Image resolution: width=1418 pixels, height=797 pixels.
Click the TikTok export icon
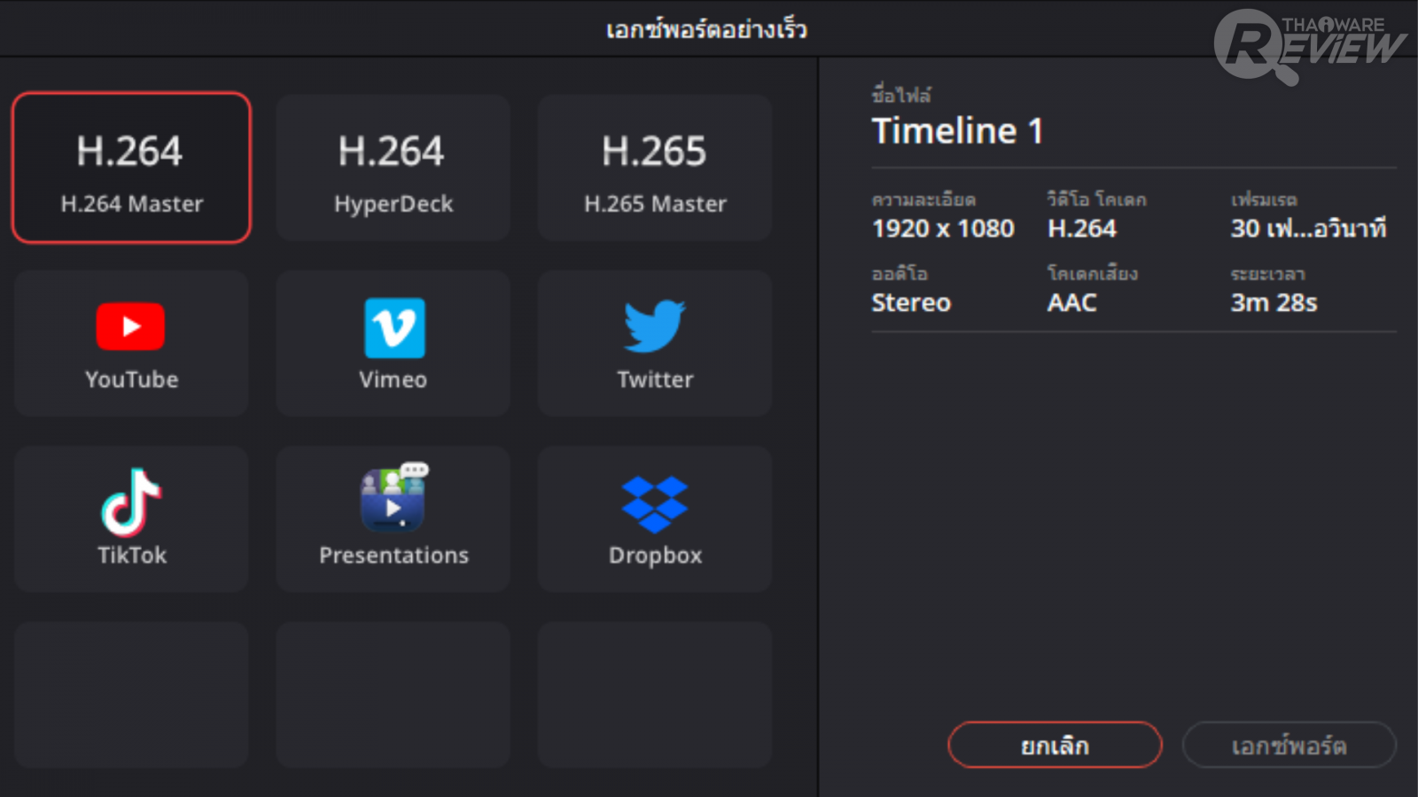click(x=131, y=502)
